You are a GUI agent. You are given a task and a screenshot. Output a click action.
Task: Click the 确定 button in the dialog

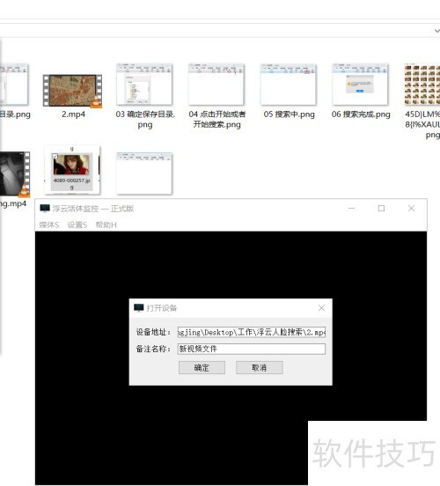[x=202, y=368]
